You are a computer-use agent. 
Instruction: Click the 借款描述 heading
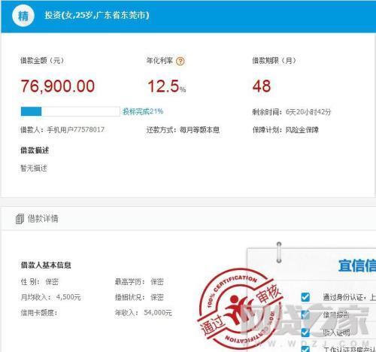(35, 150)
